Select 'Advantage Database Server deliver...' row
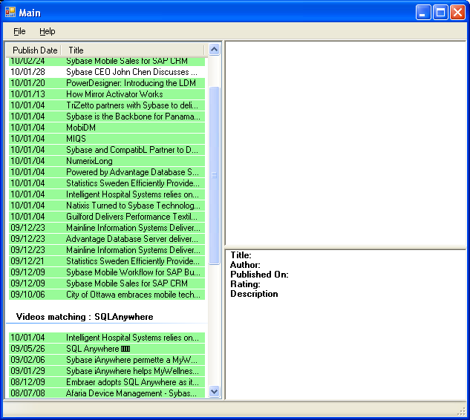 tap(107, 239)
